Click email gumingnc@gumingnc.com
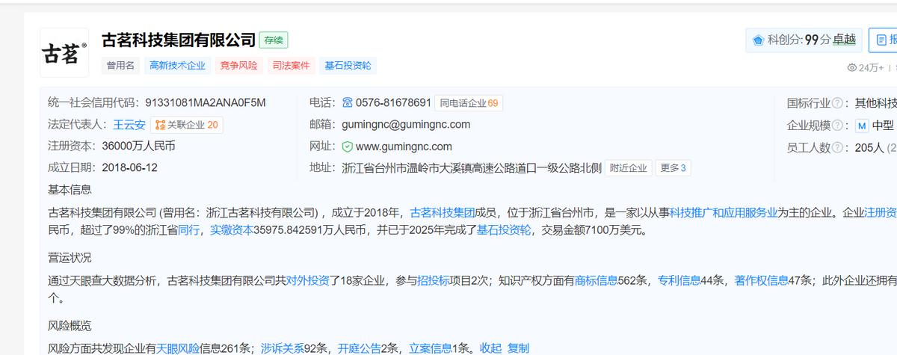This screenshot has height=355, width=897. 406,124
